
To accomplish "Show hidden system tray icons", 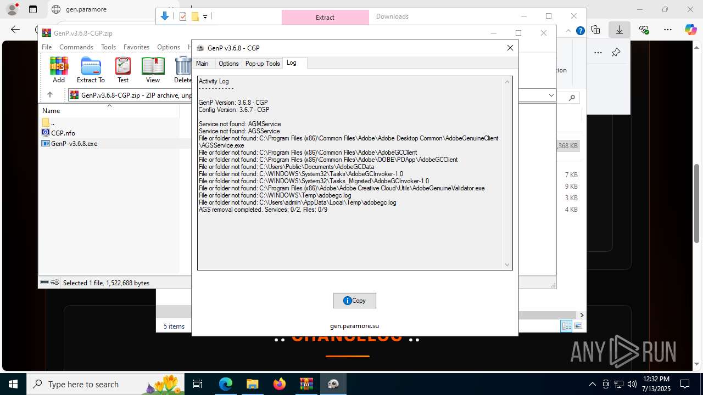I will pos(592,384).
